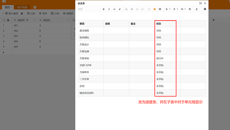Toggle the 隐藏列 hide columns eye
Screen dimensions: 230x130
point(68,13)
